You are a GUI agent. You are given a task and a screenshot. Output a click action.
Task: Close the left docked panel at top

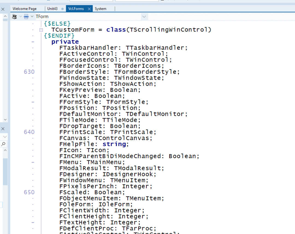point(3,9)
